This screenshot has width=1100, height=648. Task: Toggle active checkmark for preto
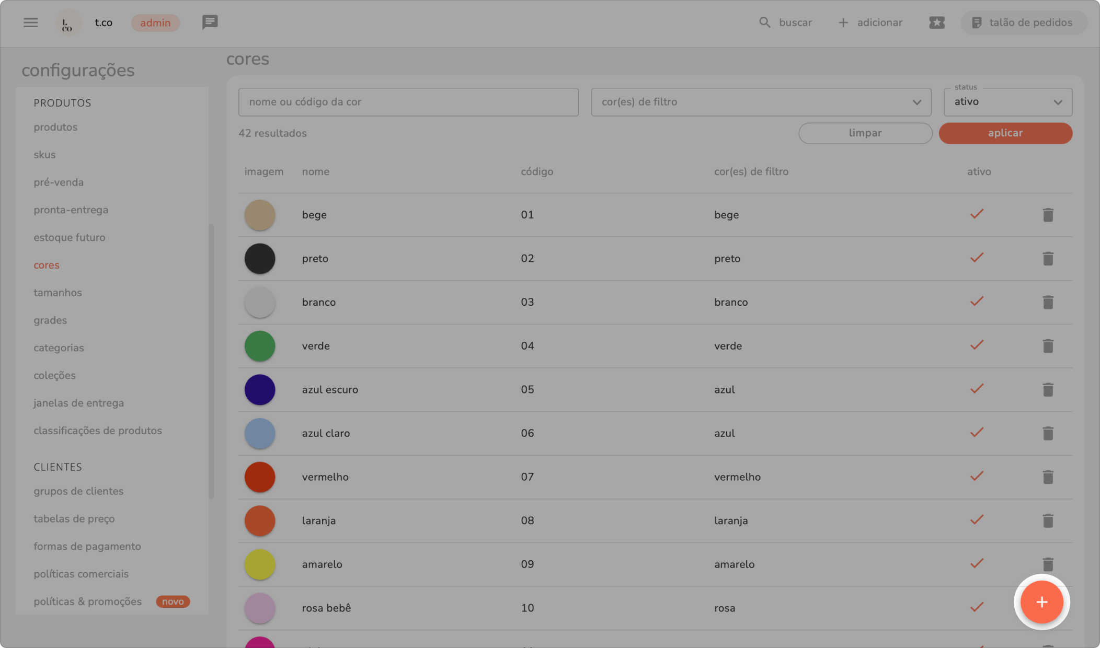(x=977, y=258)
